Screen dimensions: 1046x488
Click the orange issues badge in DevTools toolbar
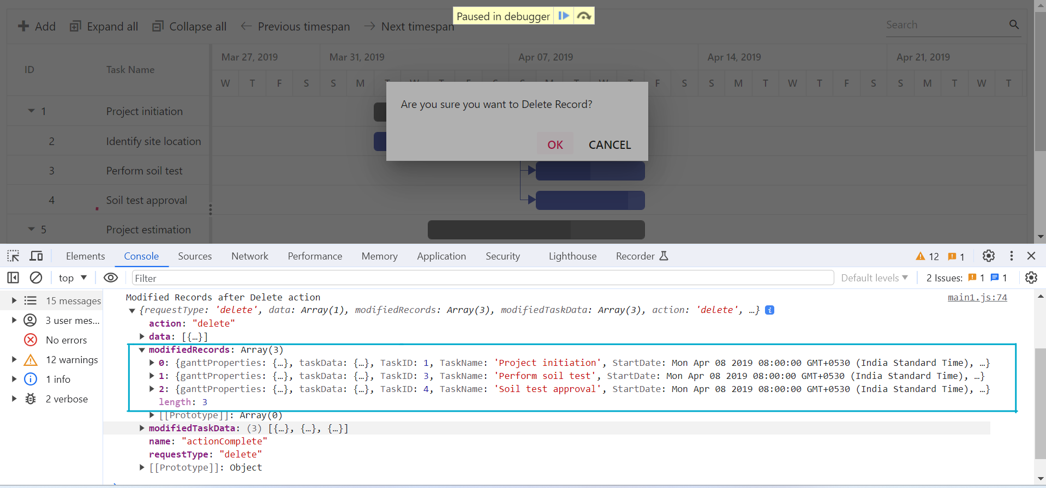(x=956, y=257)
